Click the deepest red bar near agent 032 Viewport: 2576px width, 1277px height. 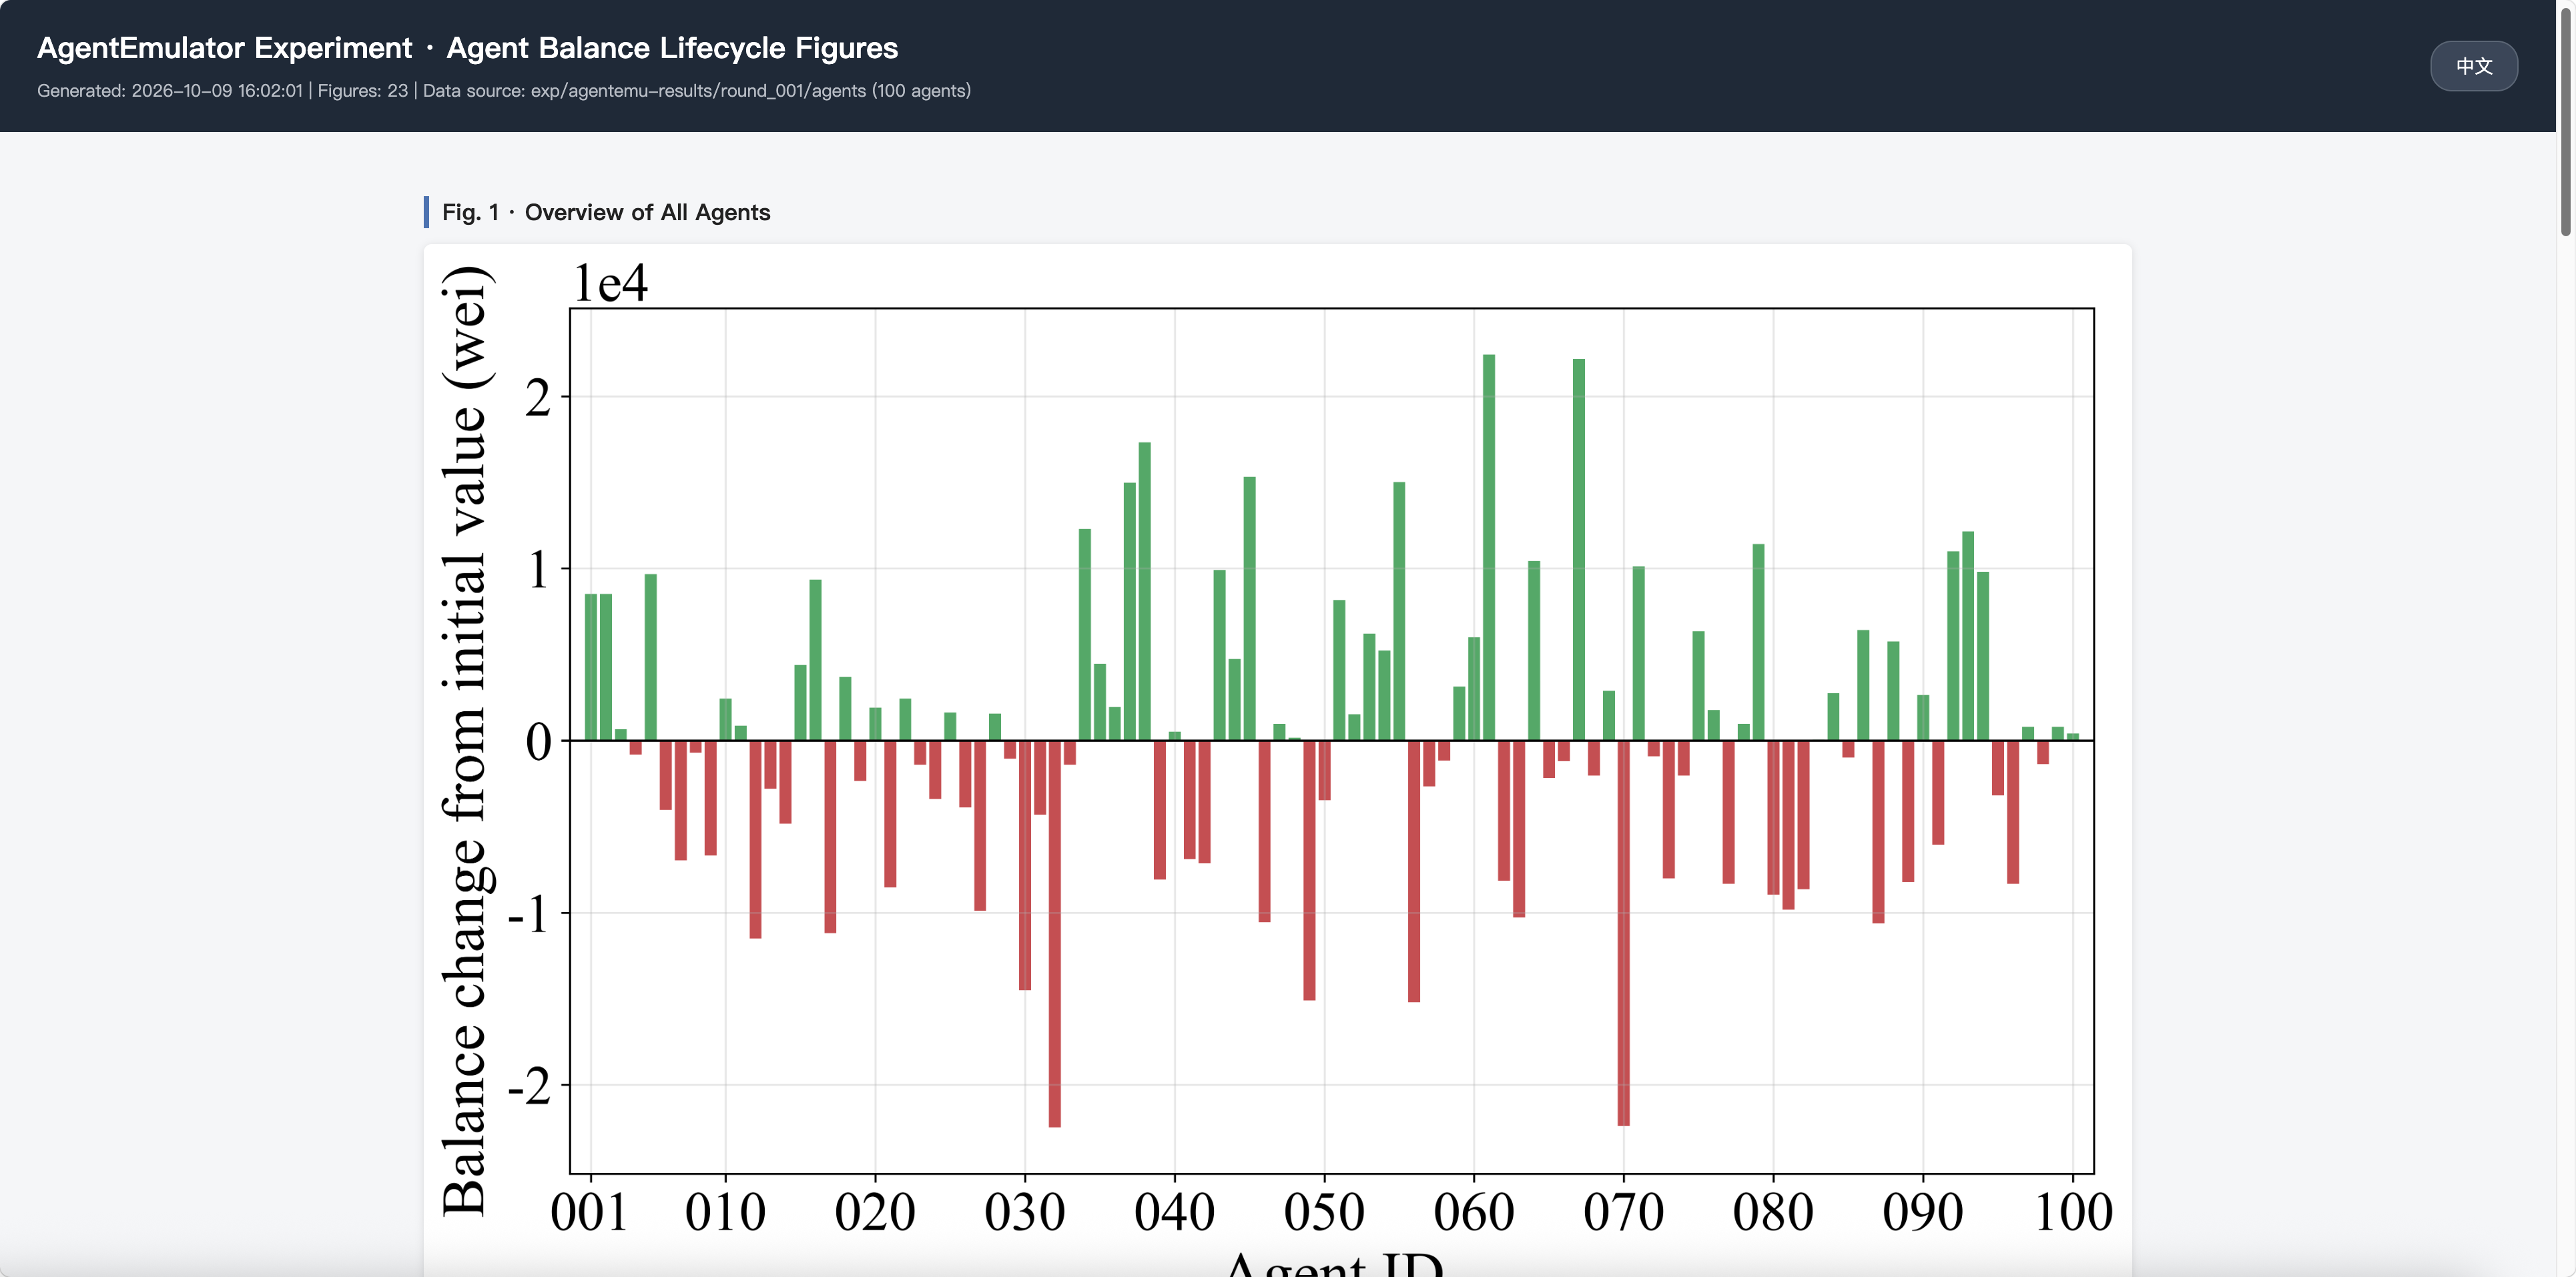tap(1054, 933)
